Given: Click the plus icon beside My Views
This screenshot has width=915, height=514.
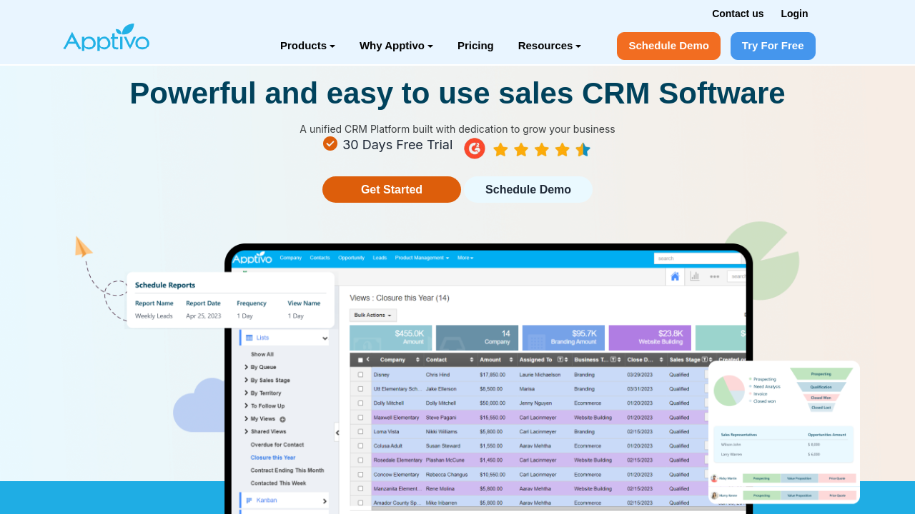Looking at the screenshot, I should (x=282, y=419).
